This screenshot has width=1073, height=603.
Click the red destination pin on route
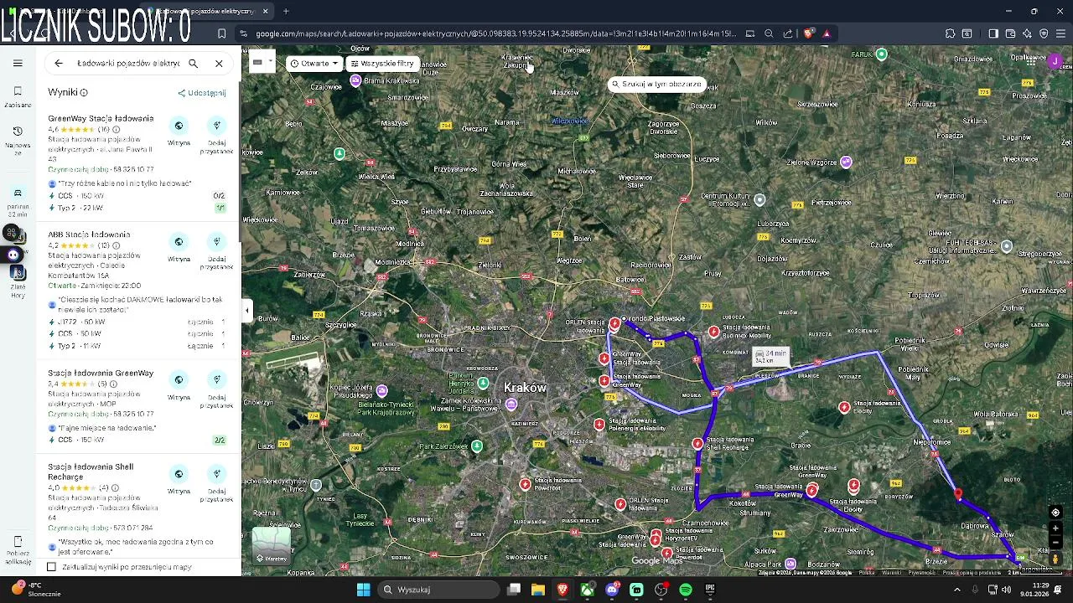tap(958, 494)
